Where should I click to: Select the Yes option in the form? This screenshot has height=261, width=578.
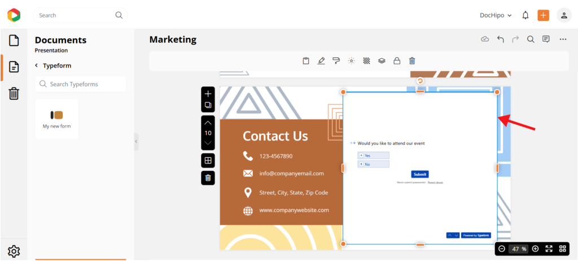coord(373,156)
